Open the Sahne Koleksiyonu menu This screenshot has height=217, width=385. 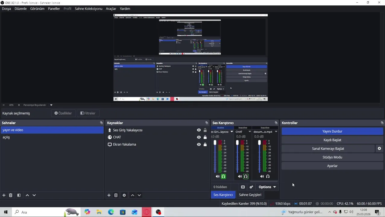(89, 9)
